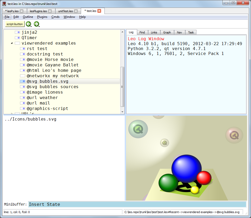Collapse the viewrendered examples node
The image size is (251, 218).
point(12,43)
